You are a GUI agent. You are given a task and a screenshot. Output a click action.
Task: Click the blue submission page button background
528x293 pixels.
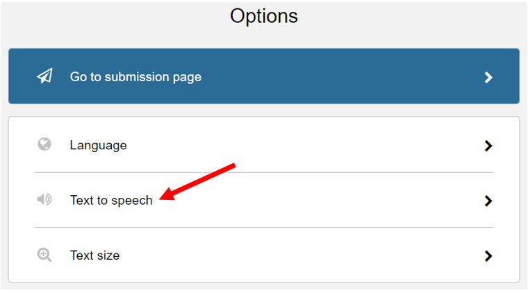(264, 76)
